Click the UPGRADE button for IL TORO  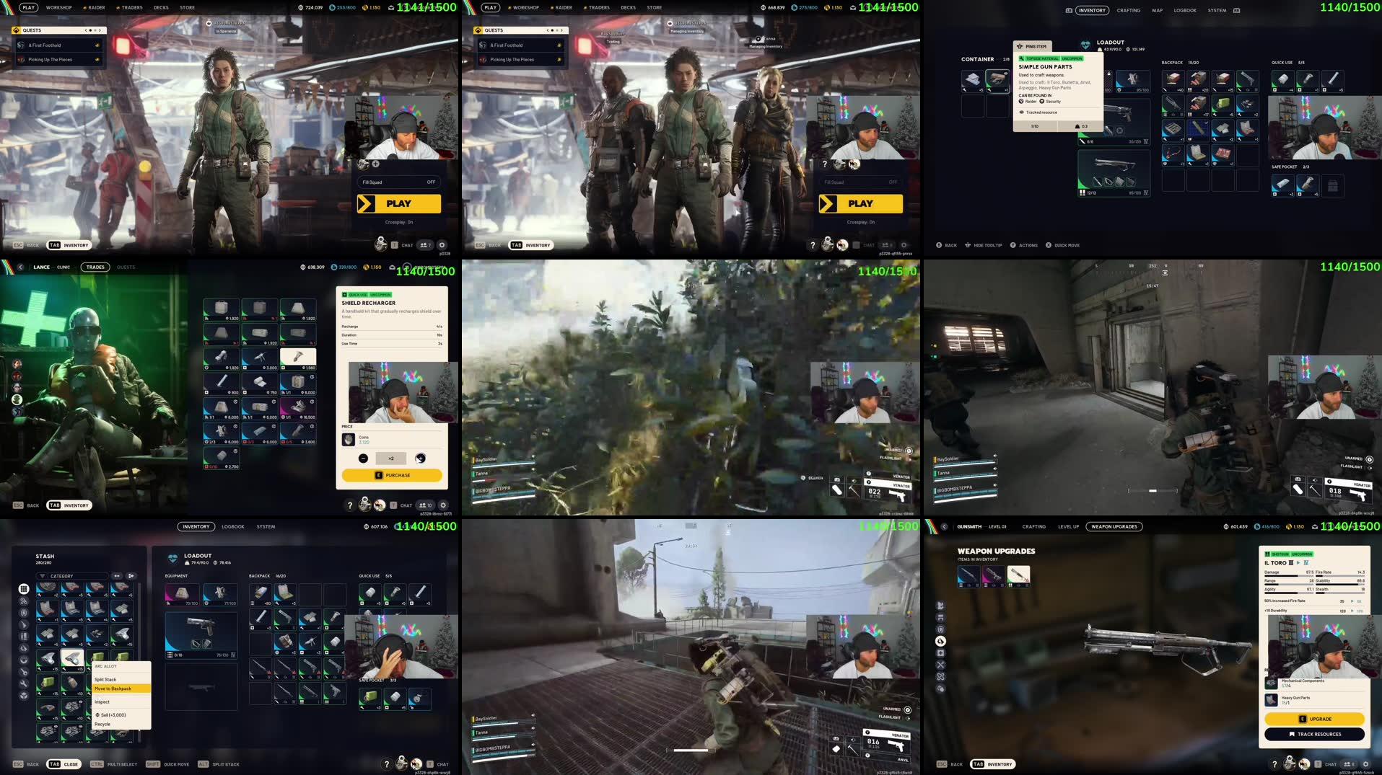(1315, 719)
